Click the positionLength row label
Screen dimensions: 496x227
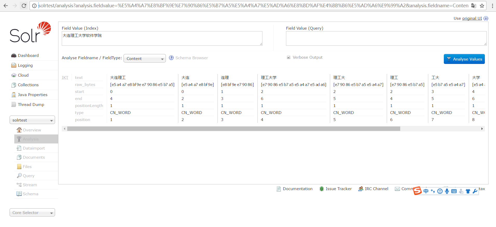(x=89, y=106)
